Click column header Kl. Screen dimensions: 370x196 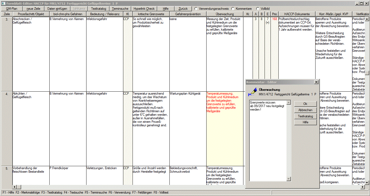pos(127,14)
